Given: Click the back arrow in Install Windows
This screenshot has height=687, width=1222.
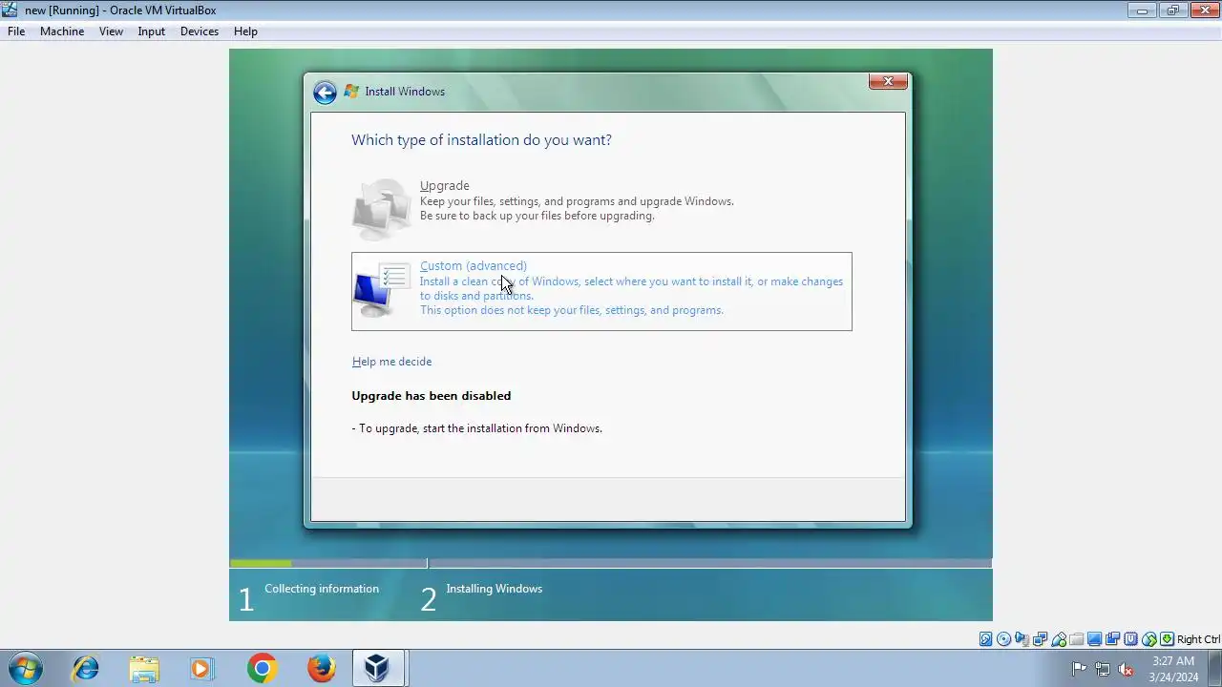Looking at the screenshot, I should 325,92.
